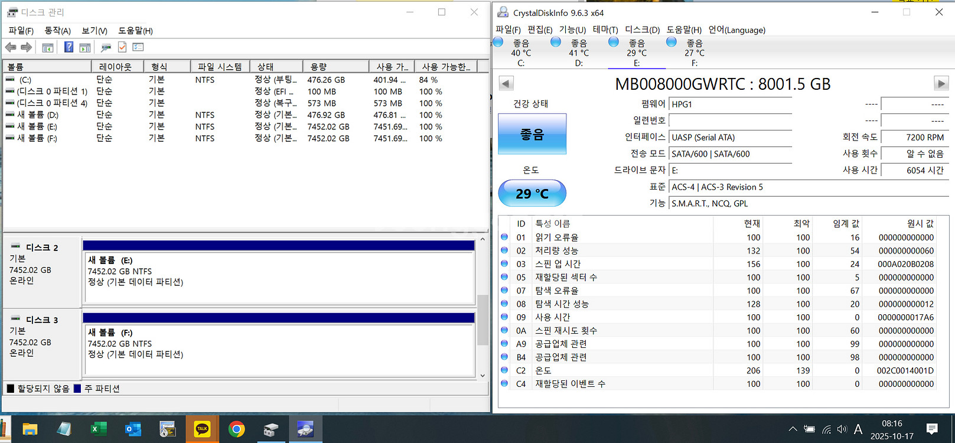Click the forward arrow in Disk Management toolbar
Viewport: 955px width, 443px height.
click(x=26, y=47)
